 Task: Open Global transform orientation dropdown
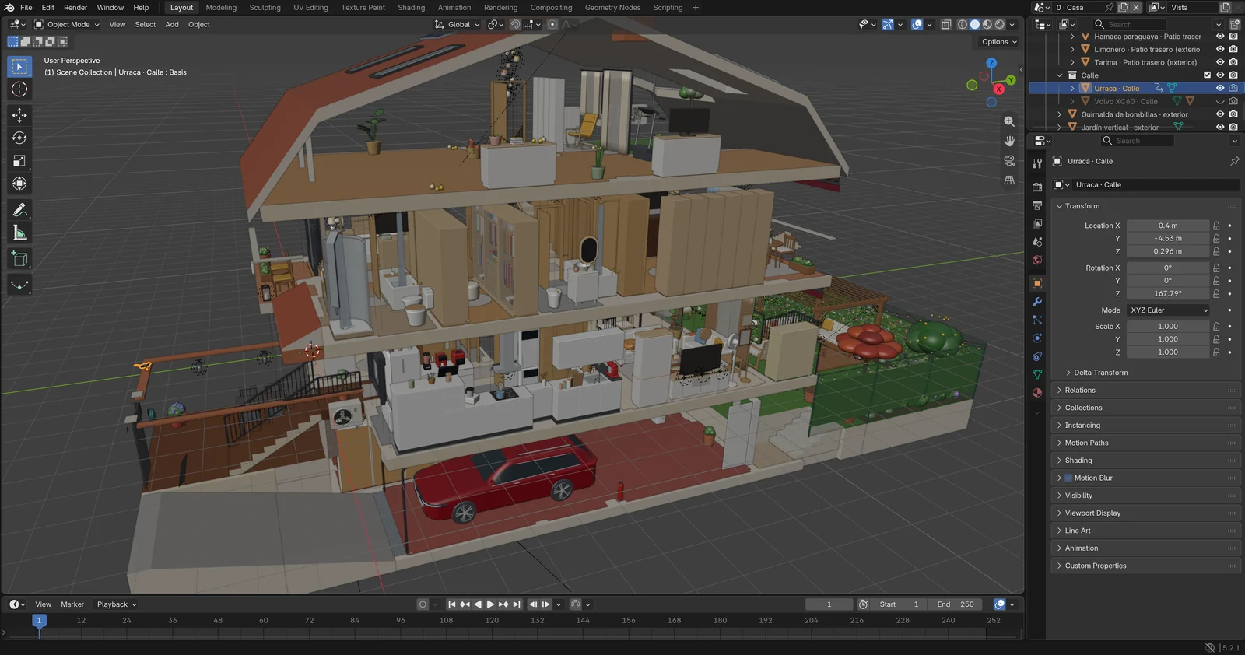click(457, 24)
